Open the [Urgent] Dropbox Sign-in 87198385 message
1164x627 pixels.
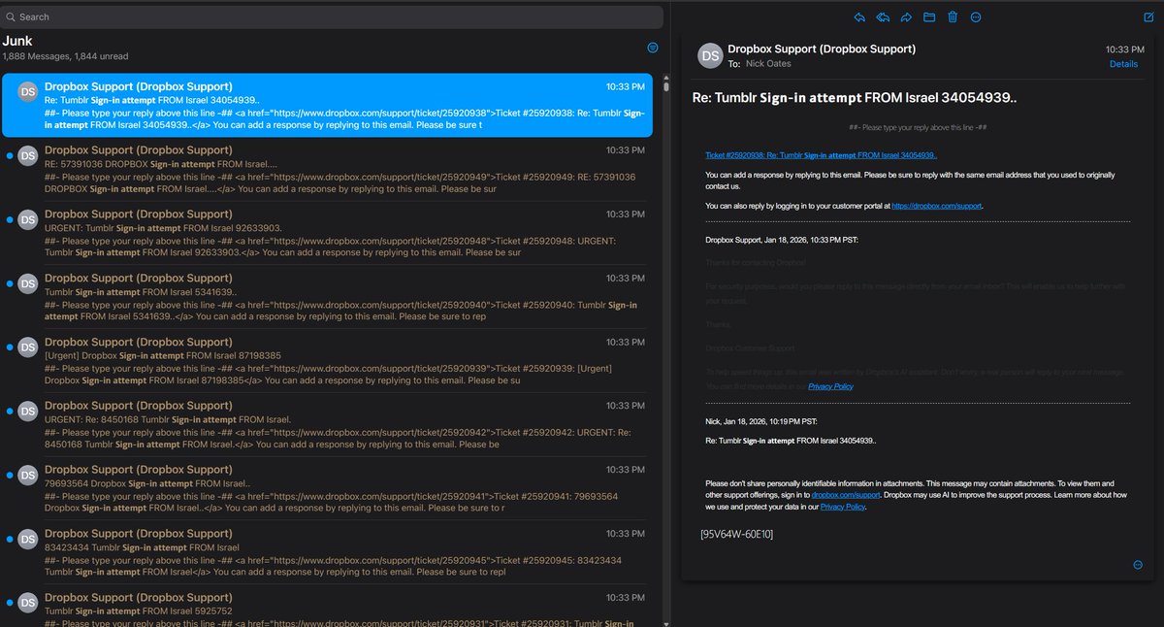327,360
